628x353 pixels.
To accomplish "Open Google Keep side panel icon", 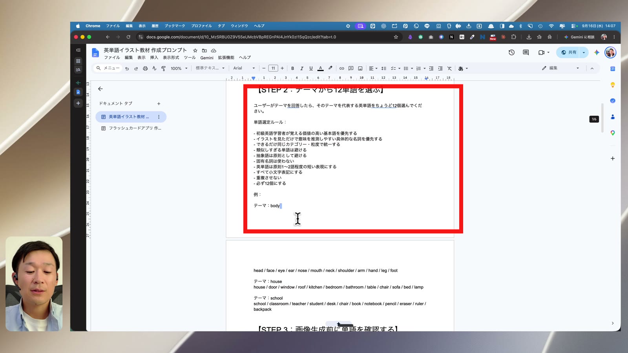I will coord(612,85).
